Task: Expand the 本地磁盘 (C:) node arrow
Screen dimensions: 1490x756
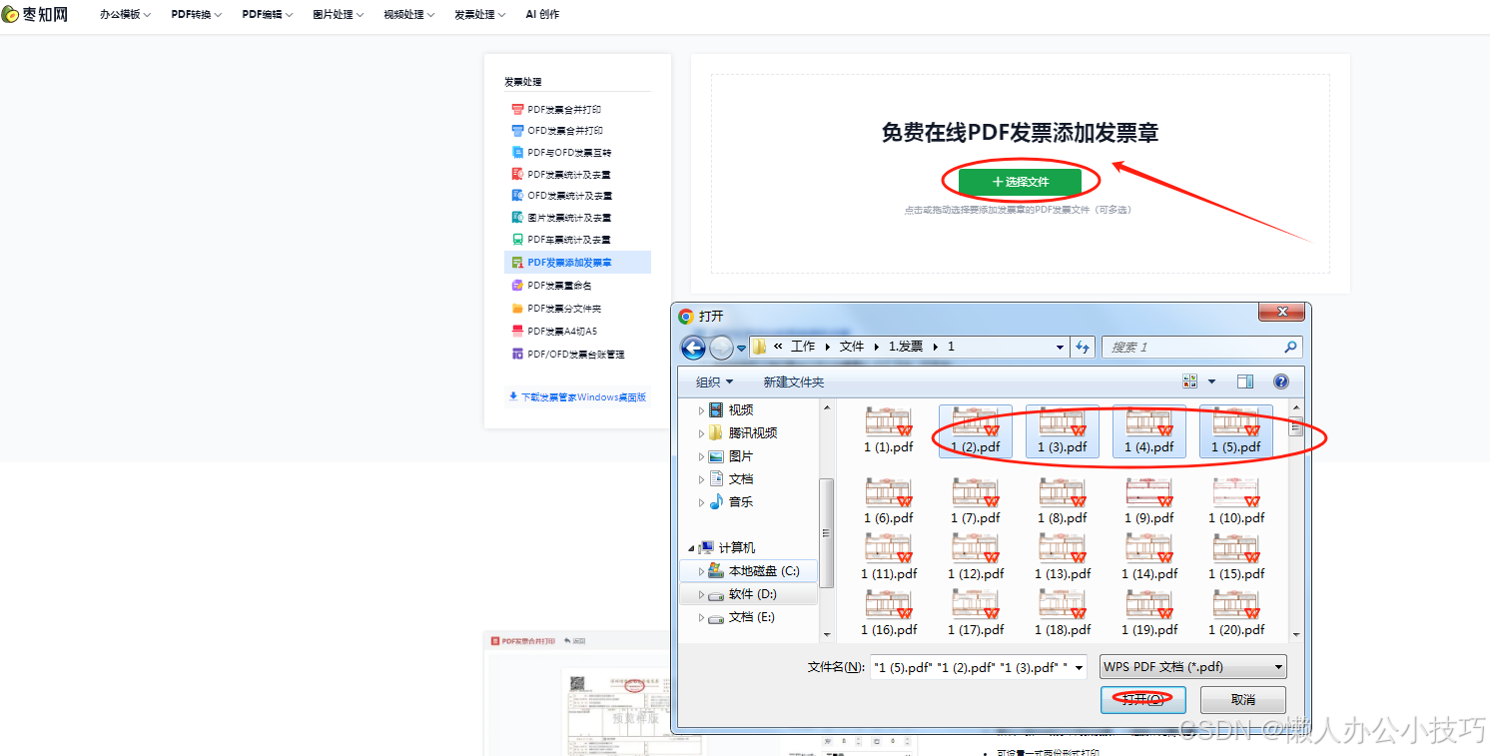Action: pos(701,571)
